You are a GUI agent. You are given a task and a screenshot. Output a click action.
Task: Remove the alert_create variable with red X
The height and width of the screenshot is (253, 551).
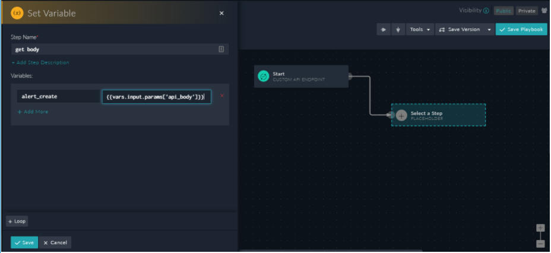(222, 96)
